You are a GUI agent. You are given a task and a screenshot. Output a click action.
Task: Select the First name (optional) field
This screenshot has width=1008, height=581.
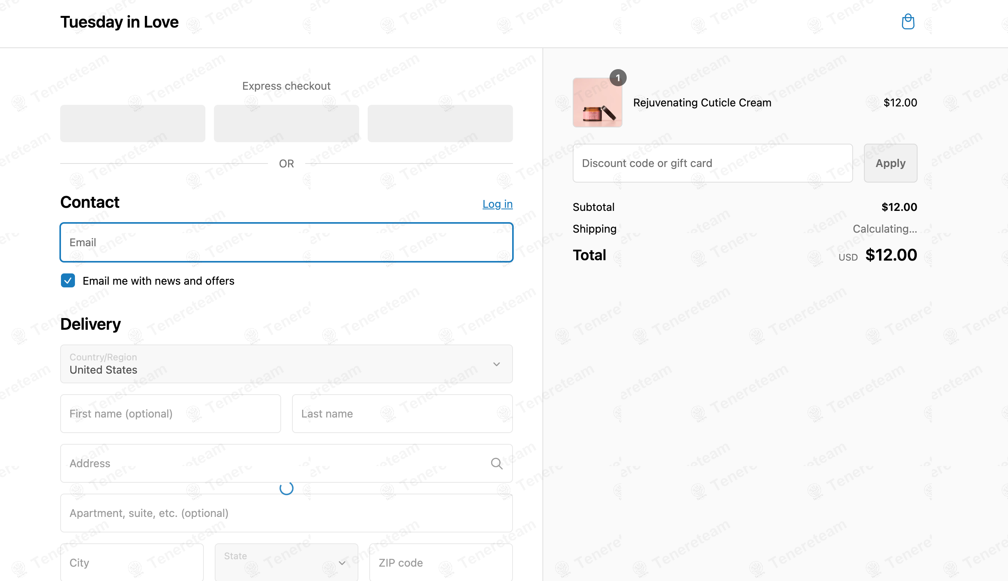coord(170,413)
